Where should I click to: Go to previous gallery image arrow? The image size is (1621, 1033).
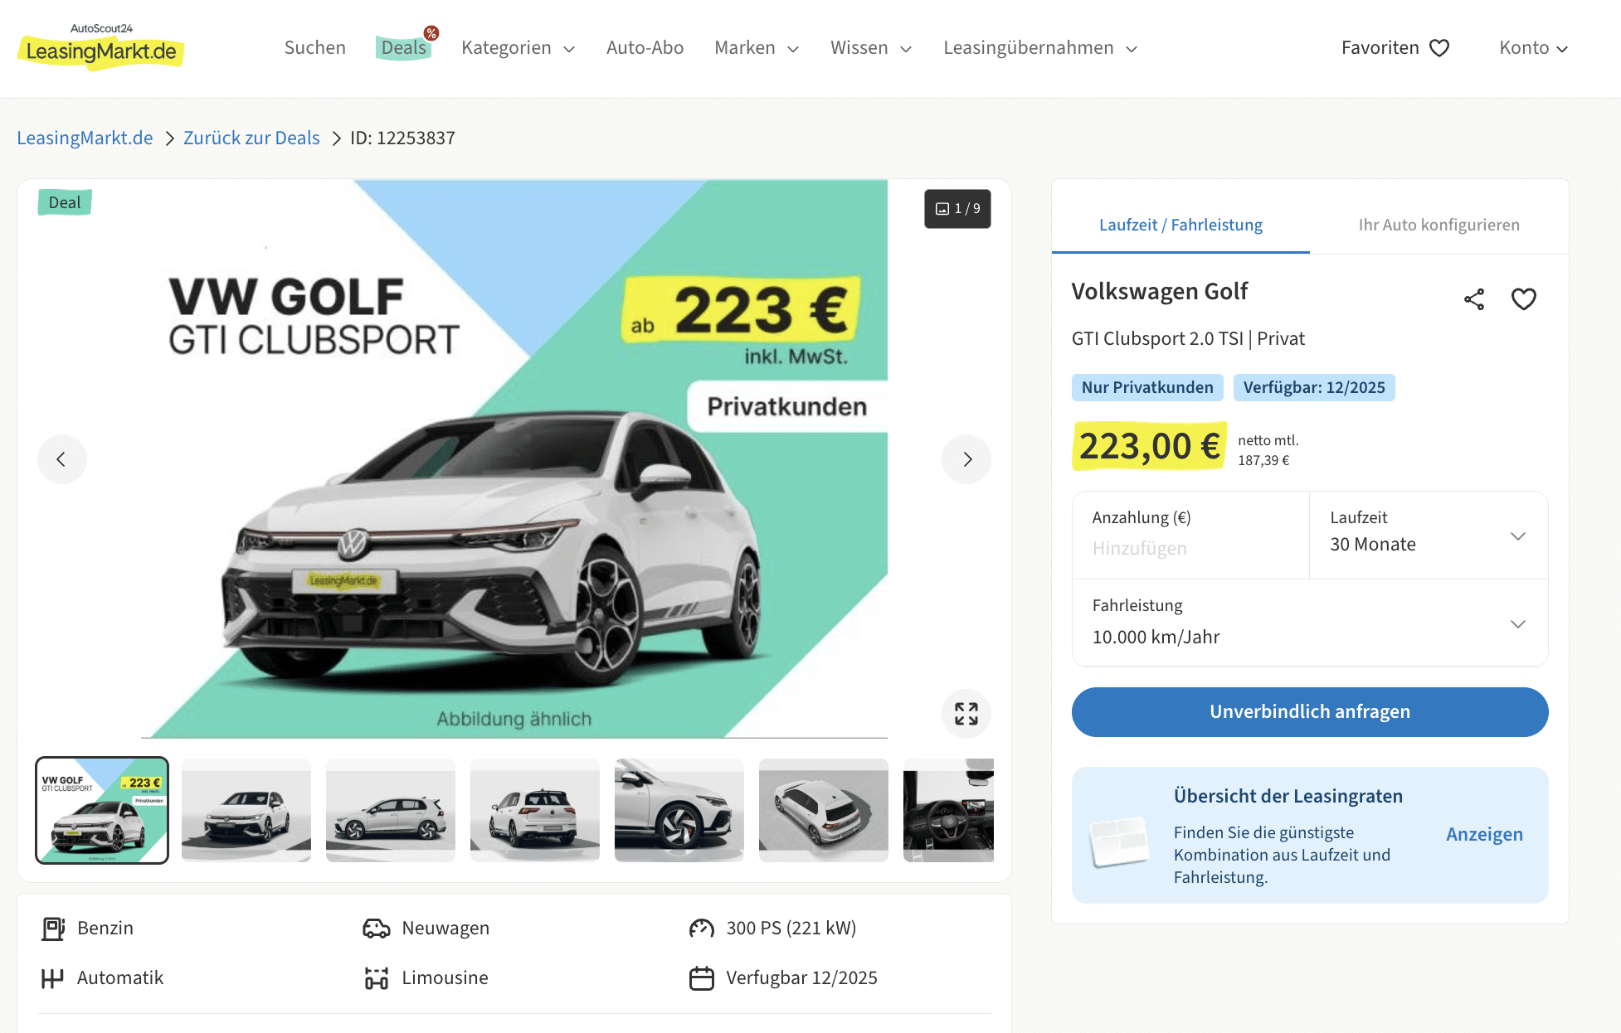click(x=62, y=459)
